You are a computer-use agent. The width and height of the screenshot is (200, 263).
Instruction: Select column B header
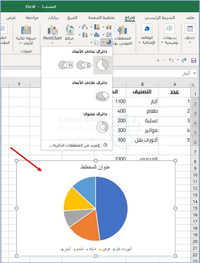coord(142,84)
